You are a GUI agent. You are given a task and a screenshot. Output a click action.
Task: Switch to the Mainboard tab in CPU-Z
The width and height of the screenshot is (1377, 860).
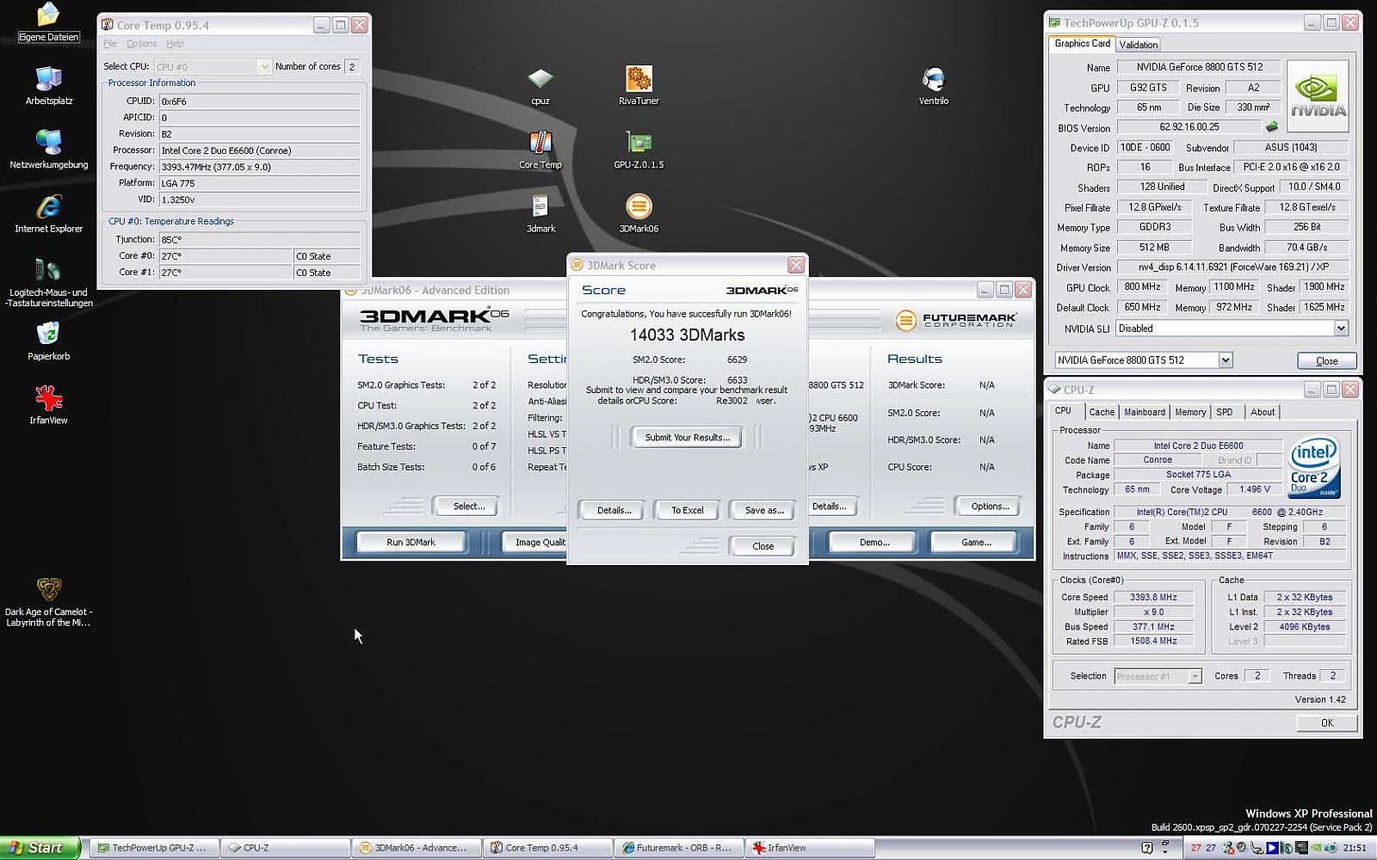pyautogui.click(x=1145, y=412)
